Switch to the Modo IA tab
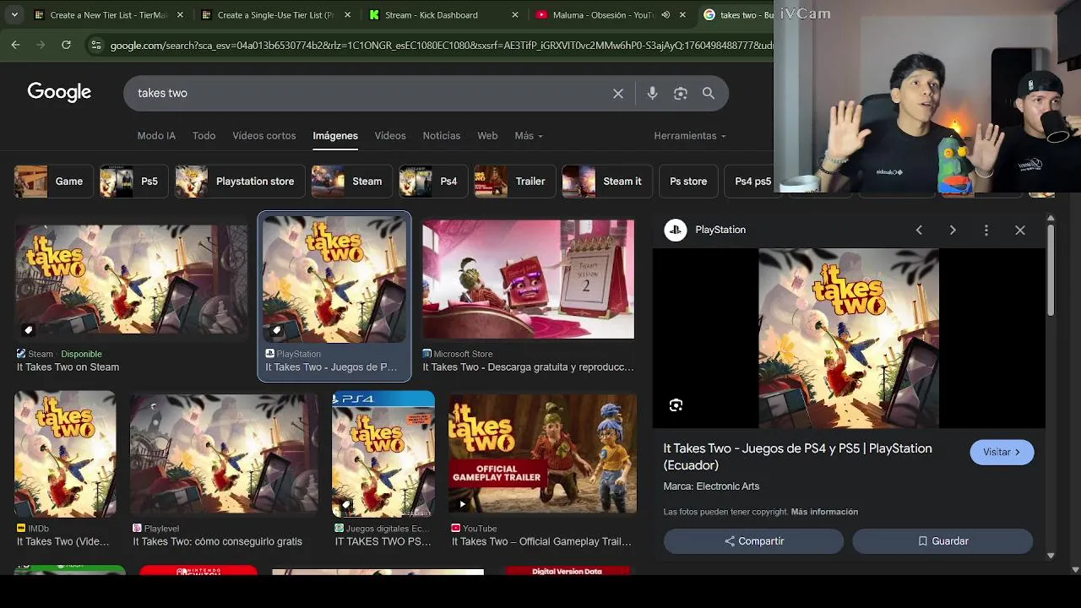1081x608 pixels. [156, 135]
